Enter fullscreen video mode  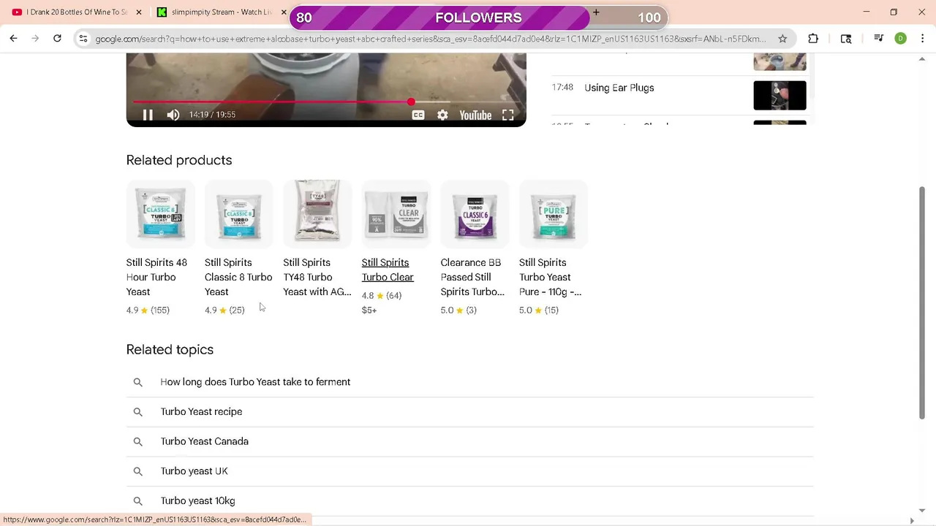tap(508, 115)
